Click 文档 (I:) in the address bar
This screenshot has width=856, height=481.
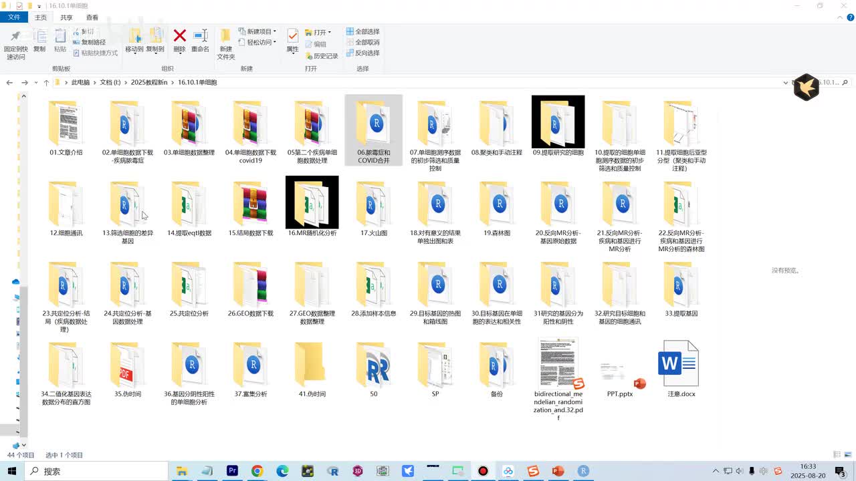(x=110, y=82)
